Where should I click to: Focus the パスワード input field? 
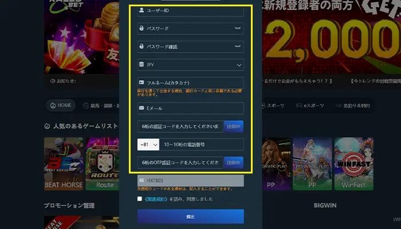(191, 29)
